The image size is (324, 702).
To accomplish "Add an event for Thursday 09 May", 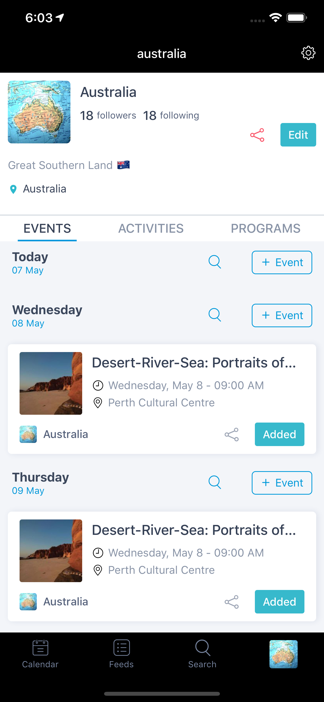I will [x=282, y=483].
